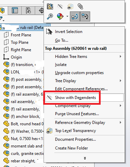Click the Zoom to Selection magnifier icon
This screenshot has width=130, height=167.
coord(50,16)
